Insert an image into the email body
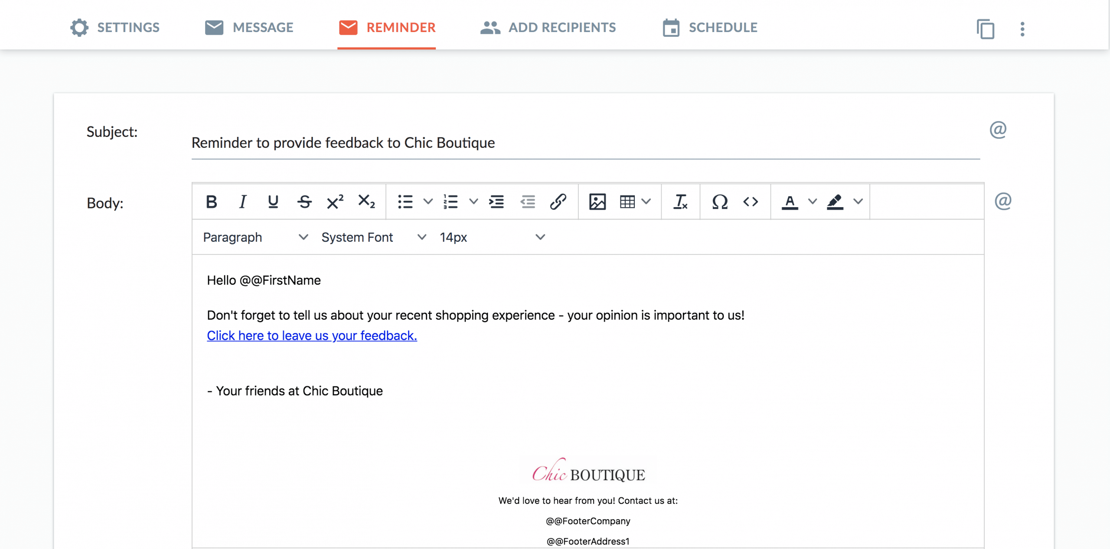Screen dimensions: 1110x549 tap(597, 201)
